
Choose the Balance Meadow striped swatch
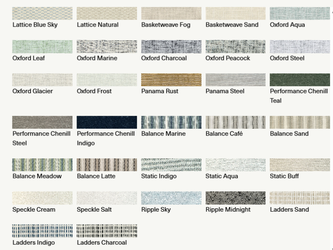(42, 165)
